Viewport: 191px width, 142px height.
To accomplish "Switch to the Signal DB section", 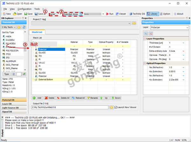I will (x=14, y=112).
